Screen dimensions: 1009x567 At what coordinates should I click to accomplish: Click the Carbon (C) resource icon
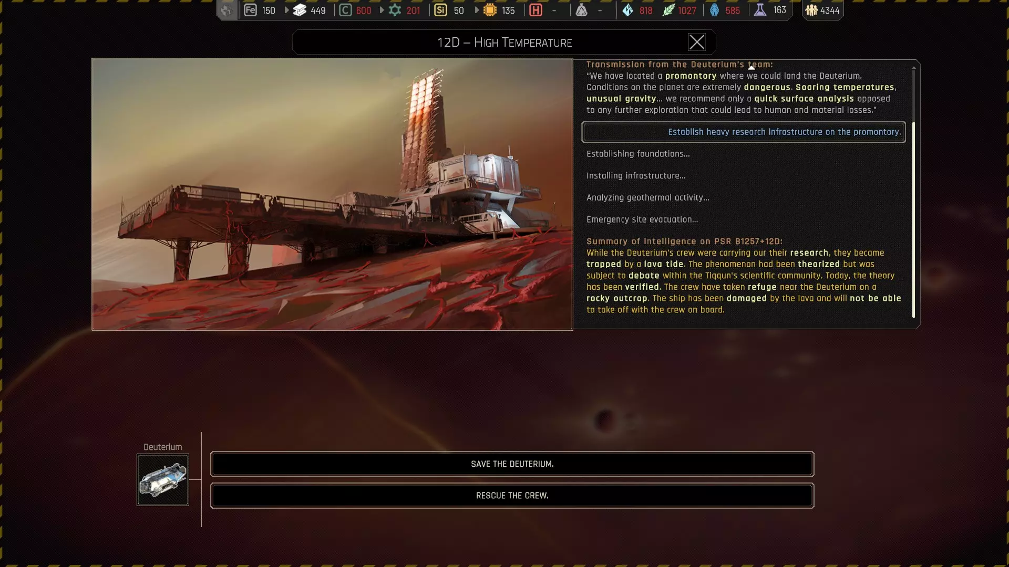(x=345, y=10)
